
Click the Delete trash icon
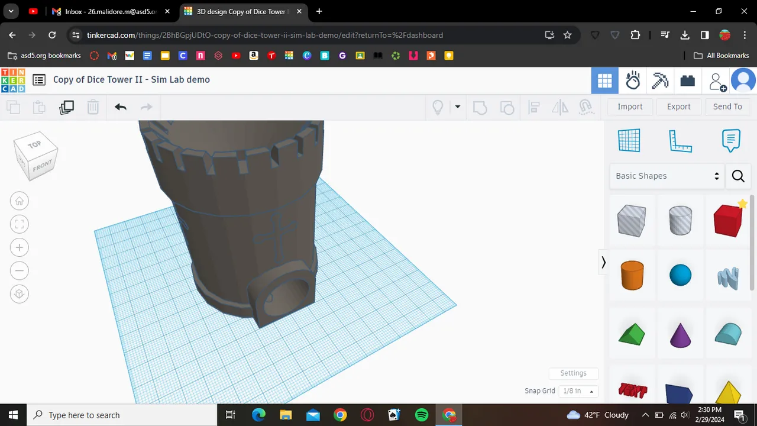click(x=93, y=107)
